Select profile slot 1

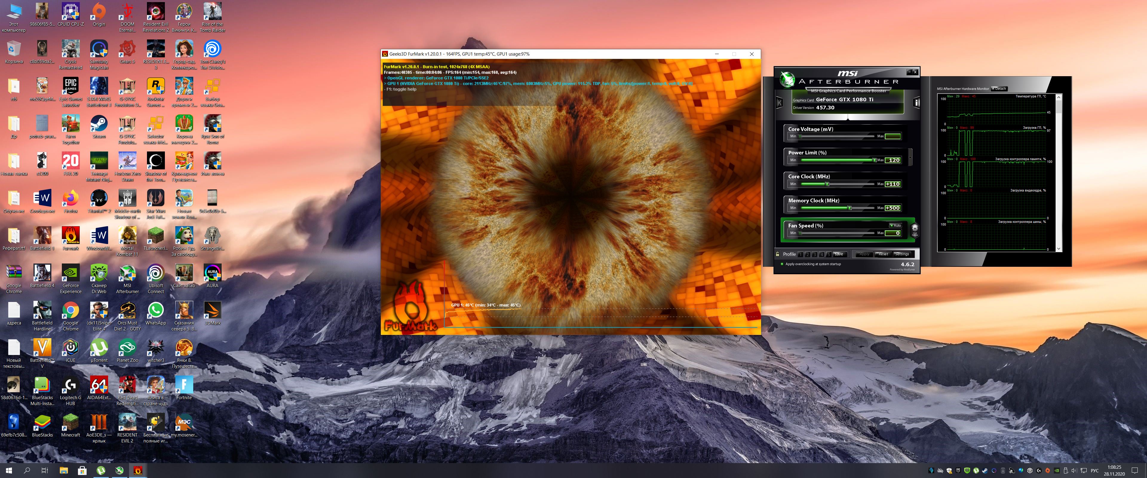click(801, 254)
